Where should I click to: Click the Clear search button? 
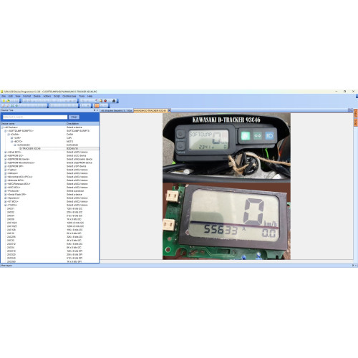(x=74, y=117)
